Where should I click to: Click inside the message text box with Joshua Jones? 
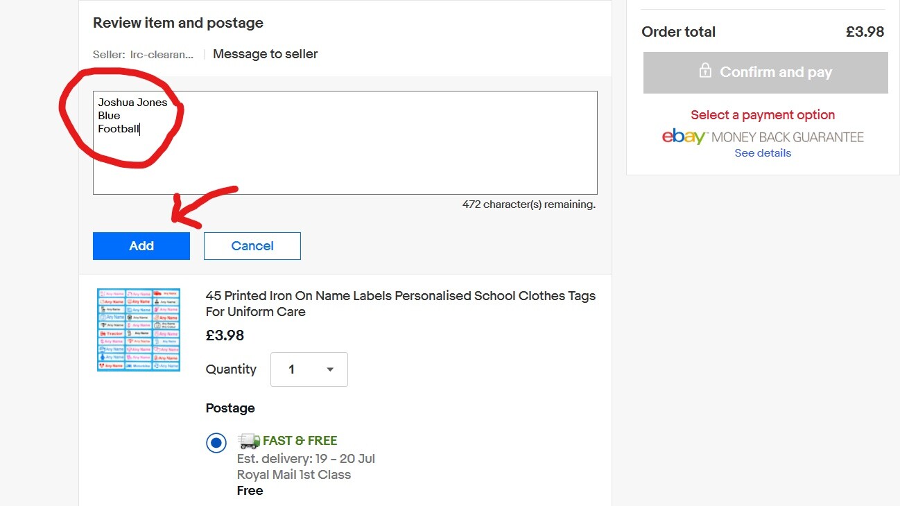coord(345,143)
